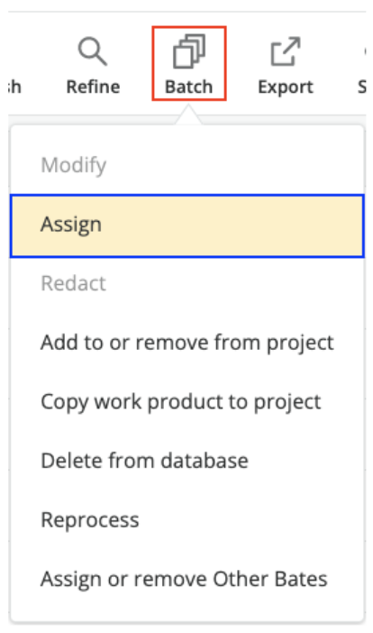
Task: Click the red-outlined Batch button
Action: pyautogui.click(x=189, y=63)
